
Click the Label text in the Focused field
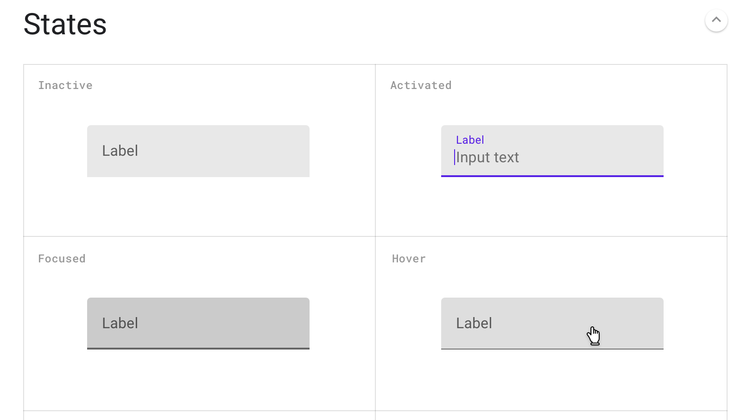pyautogui.click(x=120, y=323)
